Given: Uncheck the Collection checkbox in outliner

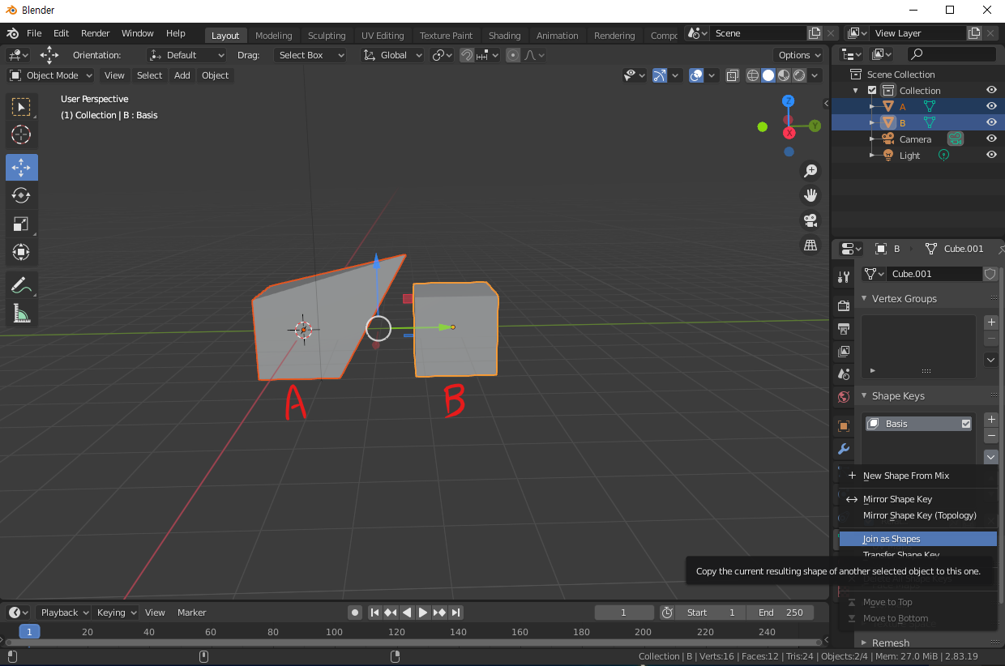Looking at the screenshot, I should tap(872, 90).
